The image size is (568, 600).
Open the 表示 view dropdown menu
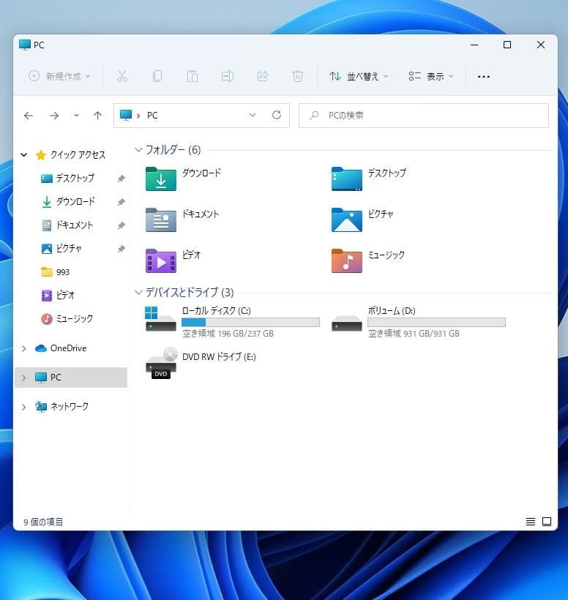[x=431, y=76]
